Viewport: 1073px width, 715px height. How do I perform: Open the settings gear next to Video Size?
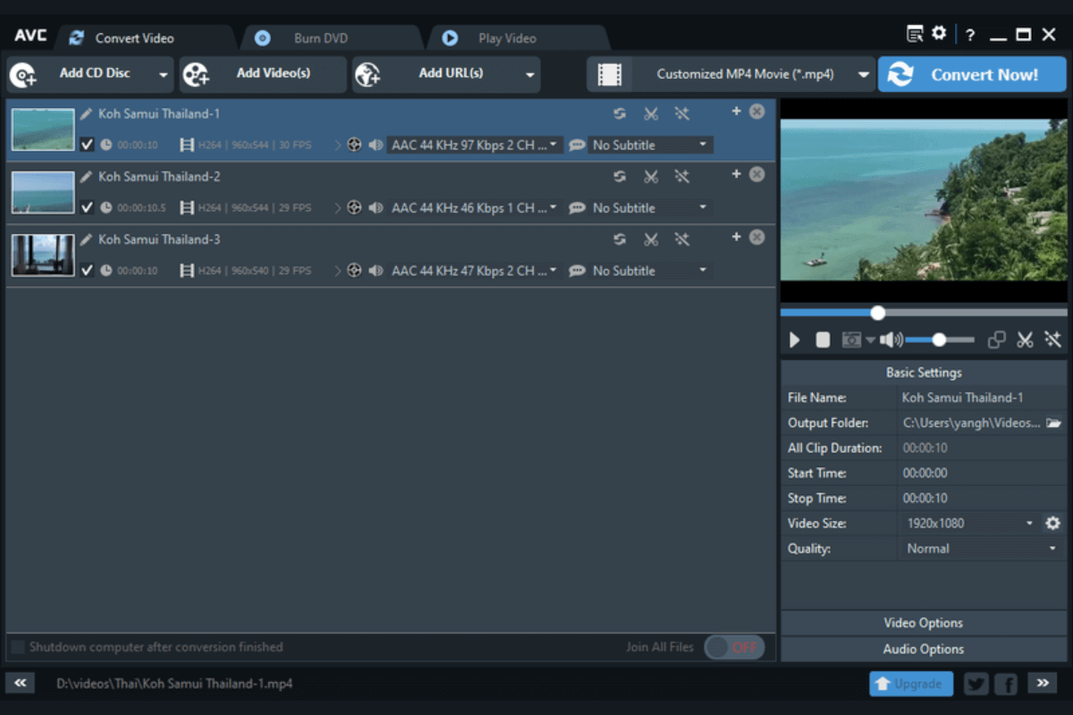(x=1053, y=523)
